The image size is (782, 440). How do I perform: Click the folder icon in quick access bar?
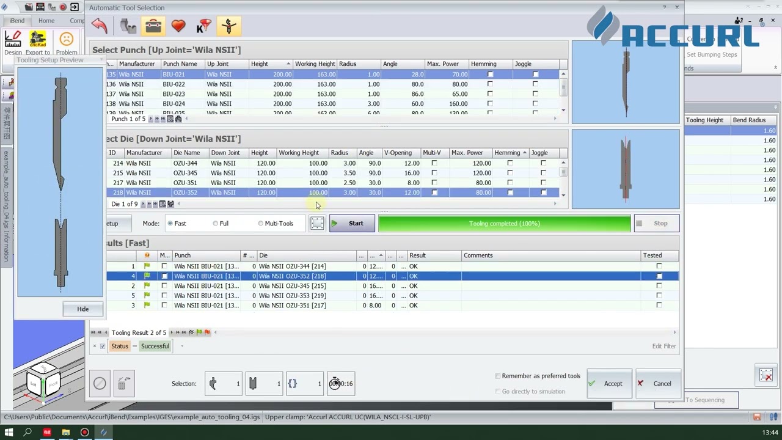[x=29, y=7]
